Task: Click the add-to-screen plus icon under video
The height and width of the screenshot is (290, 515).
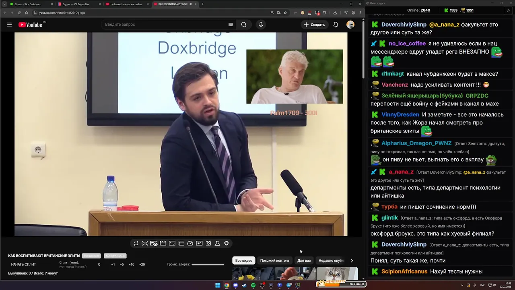Action: (199, 243)
